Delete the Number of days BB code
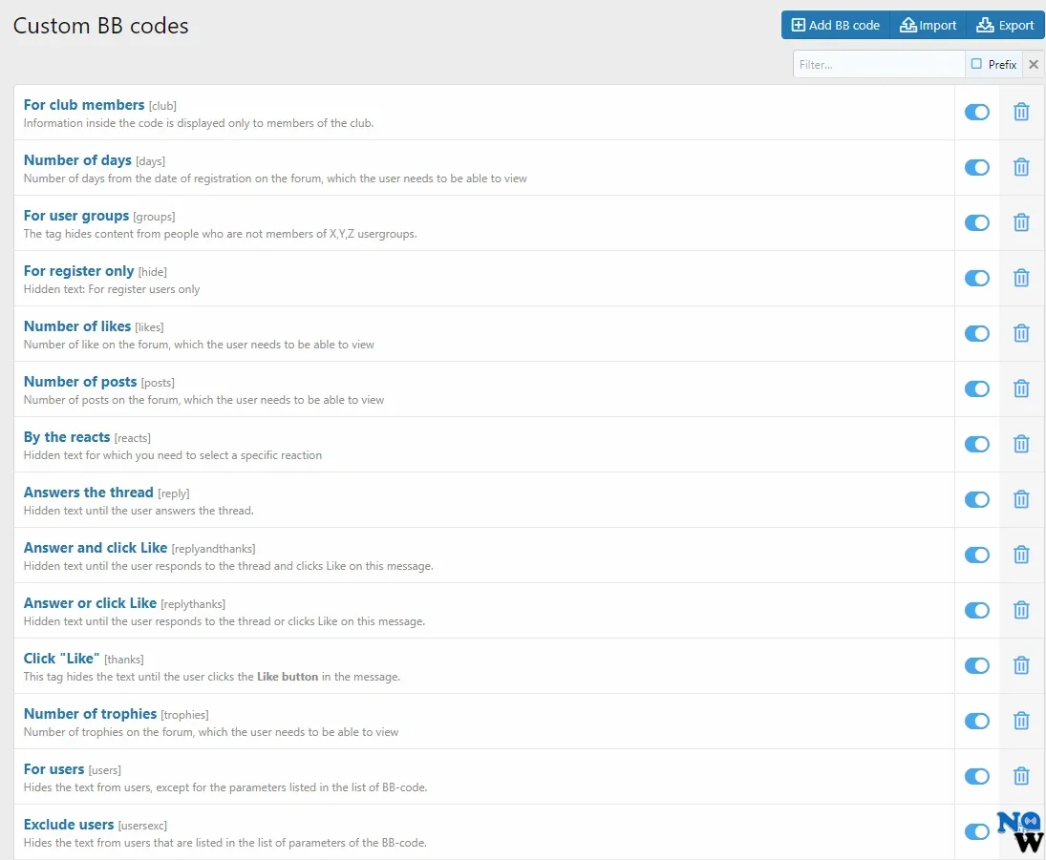This screenshot has height=860, width=1046. tap(1021, 167)
